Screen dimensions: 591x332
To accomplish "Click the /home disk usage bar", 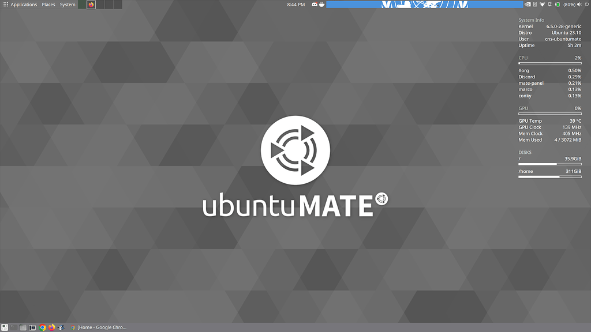I will (550, 176).
